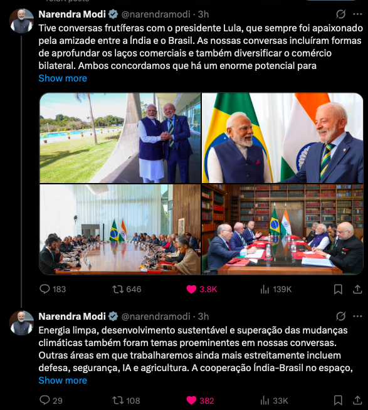Unlike the first post with 3.8K likes
This screenshot has width=368, height=410.
[202, 289]
